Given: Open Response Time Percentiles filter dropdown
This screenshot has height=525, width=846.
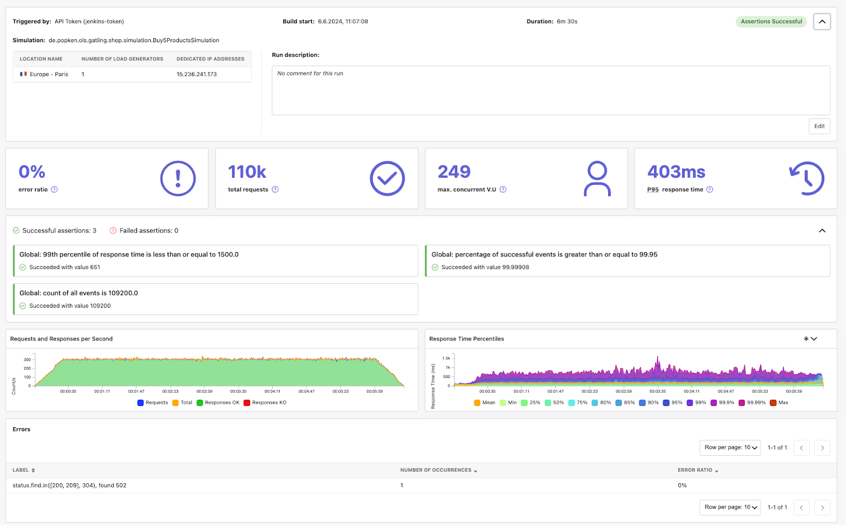Looking at the screenshot, I should pos(811,339).
